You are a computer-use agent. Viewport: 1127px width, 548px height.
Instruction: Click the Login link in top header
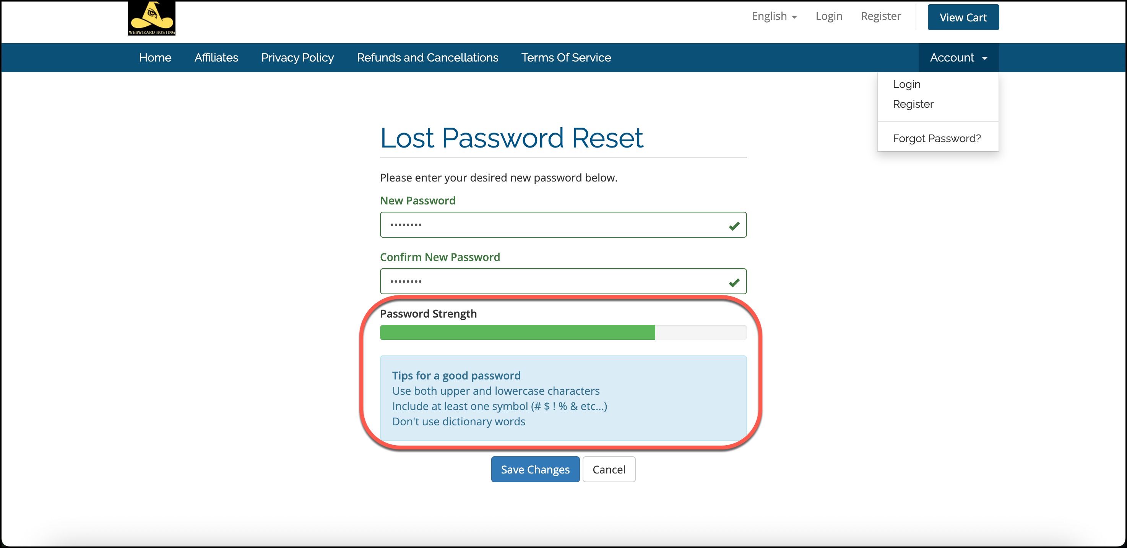click(829, 16)
